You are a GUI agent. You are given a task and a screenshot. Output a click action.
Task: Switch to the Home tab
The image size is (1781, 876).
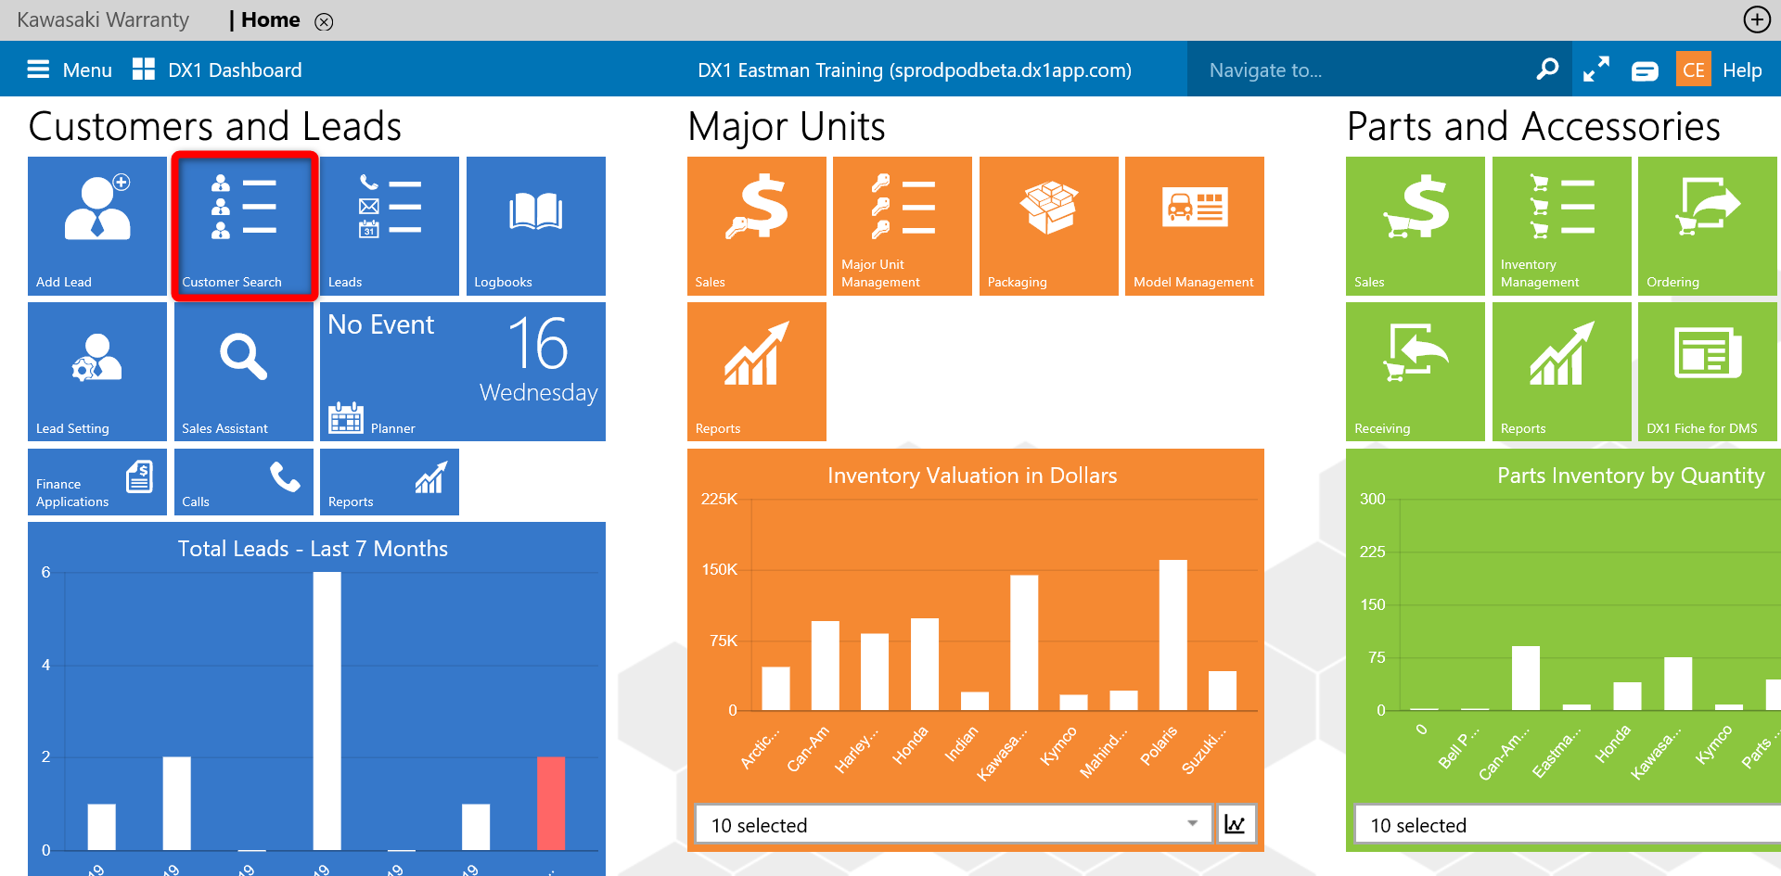tap(270, 20)
